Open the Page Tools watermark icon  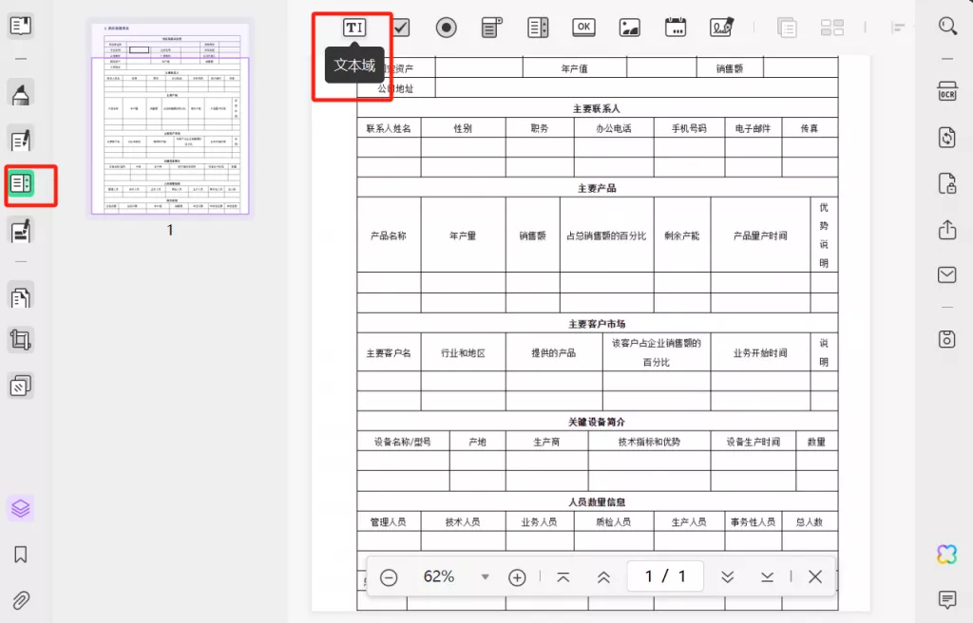click(21, 386)
